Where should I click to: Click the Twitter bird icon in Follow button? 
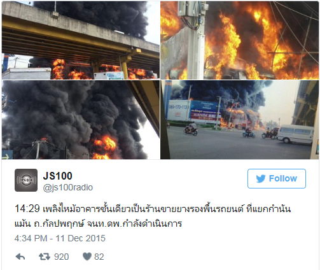pyautogui.click(x=261, y=179)
